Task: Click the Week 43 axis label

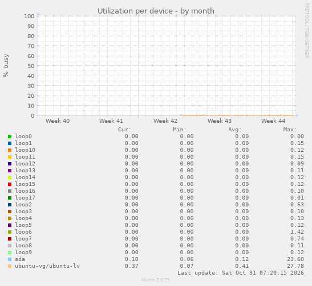Action: 220,121
